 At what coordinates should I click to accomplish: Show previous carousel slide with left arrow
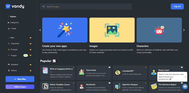pyautogui.click(x=40, y=30)
